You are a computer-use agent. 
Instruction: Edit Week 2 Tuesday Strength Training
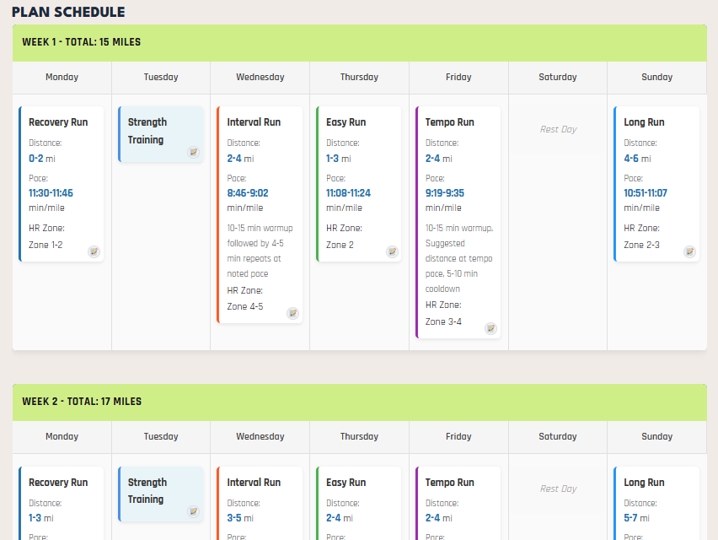(193, 511)
